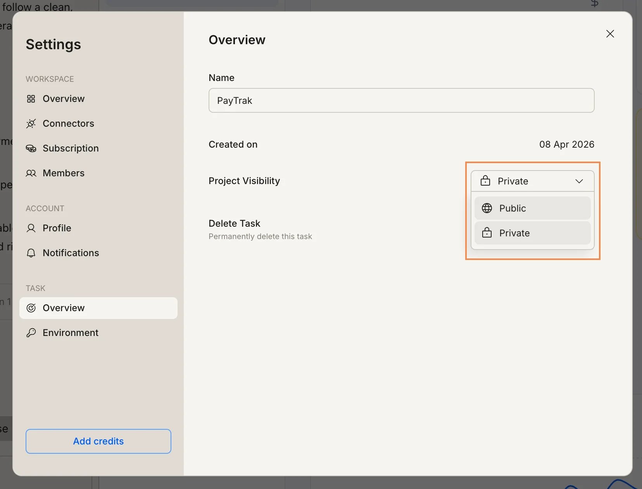The image size is (642, 489).
Task: Click the Subscription coins icon
Action: (31, 148)
